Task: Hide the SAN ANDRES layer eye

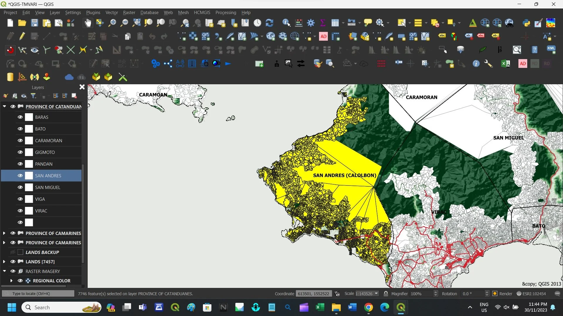Action: (20, 176)
